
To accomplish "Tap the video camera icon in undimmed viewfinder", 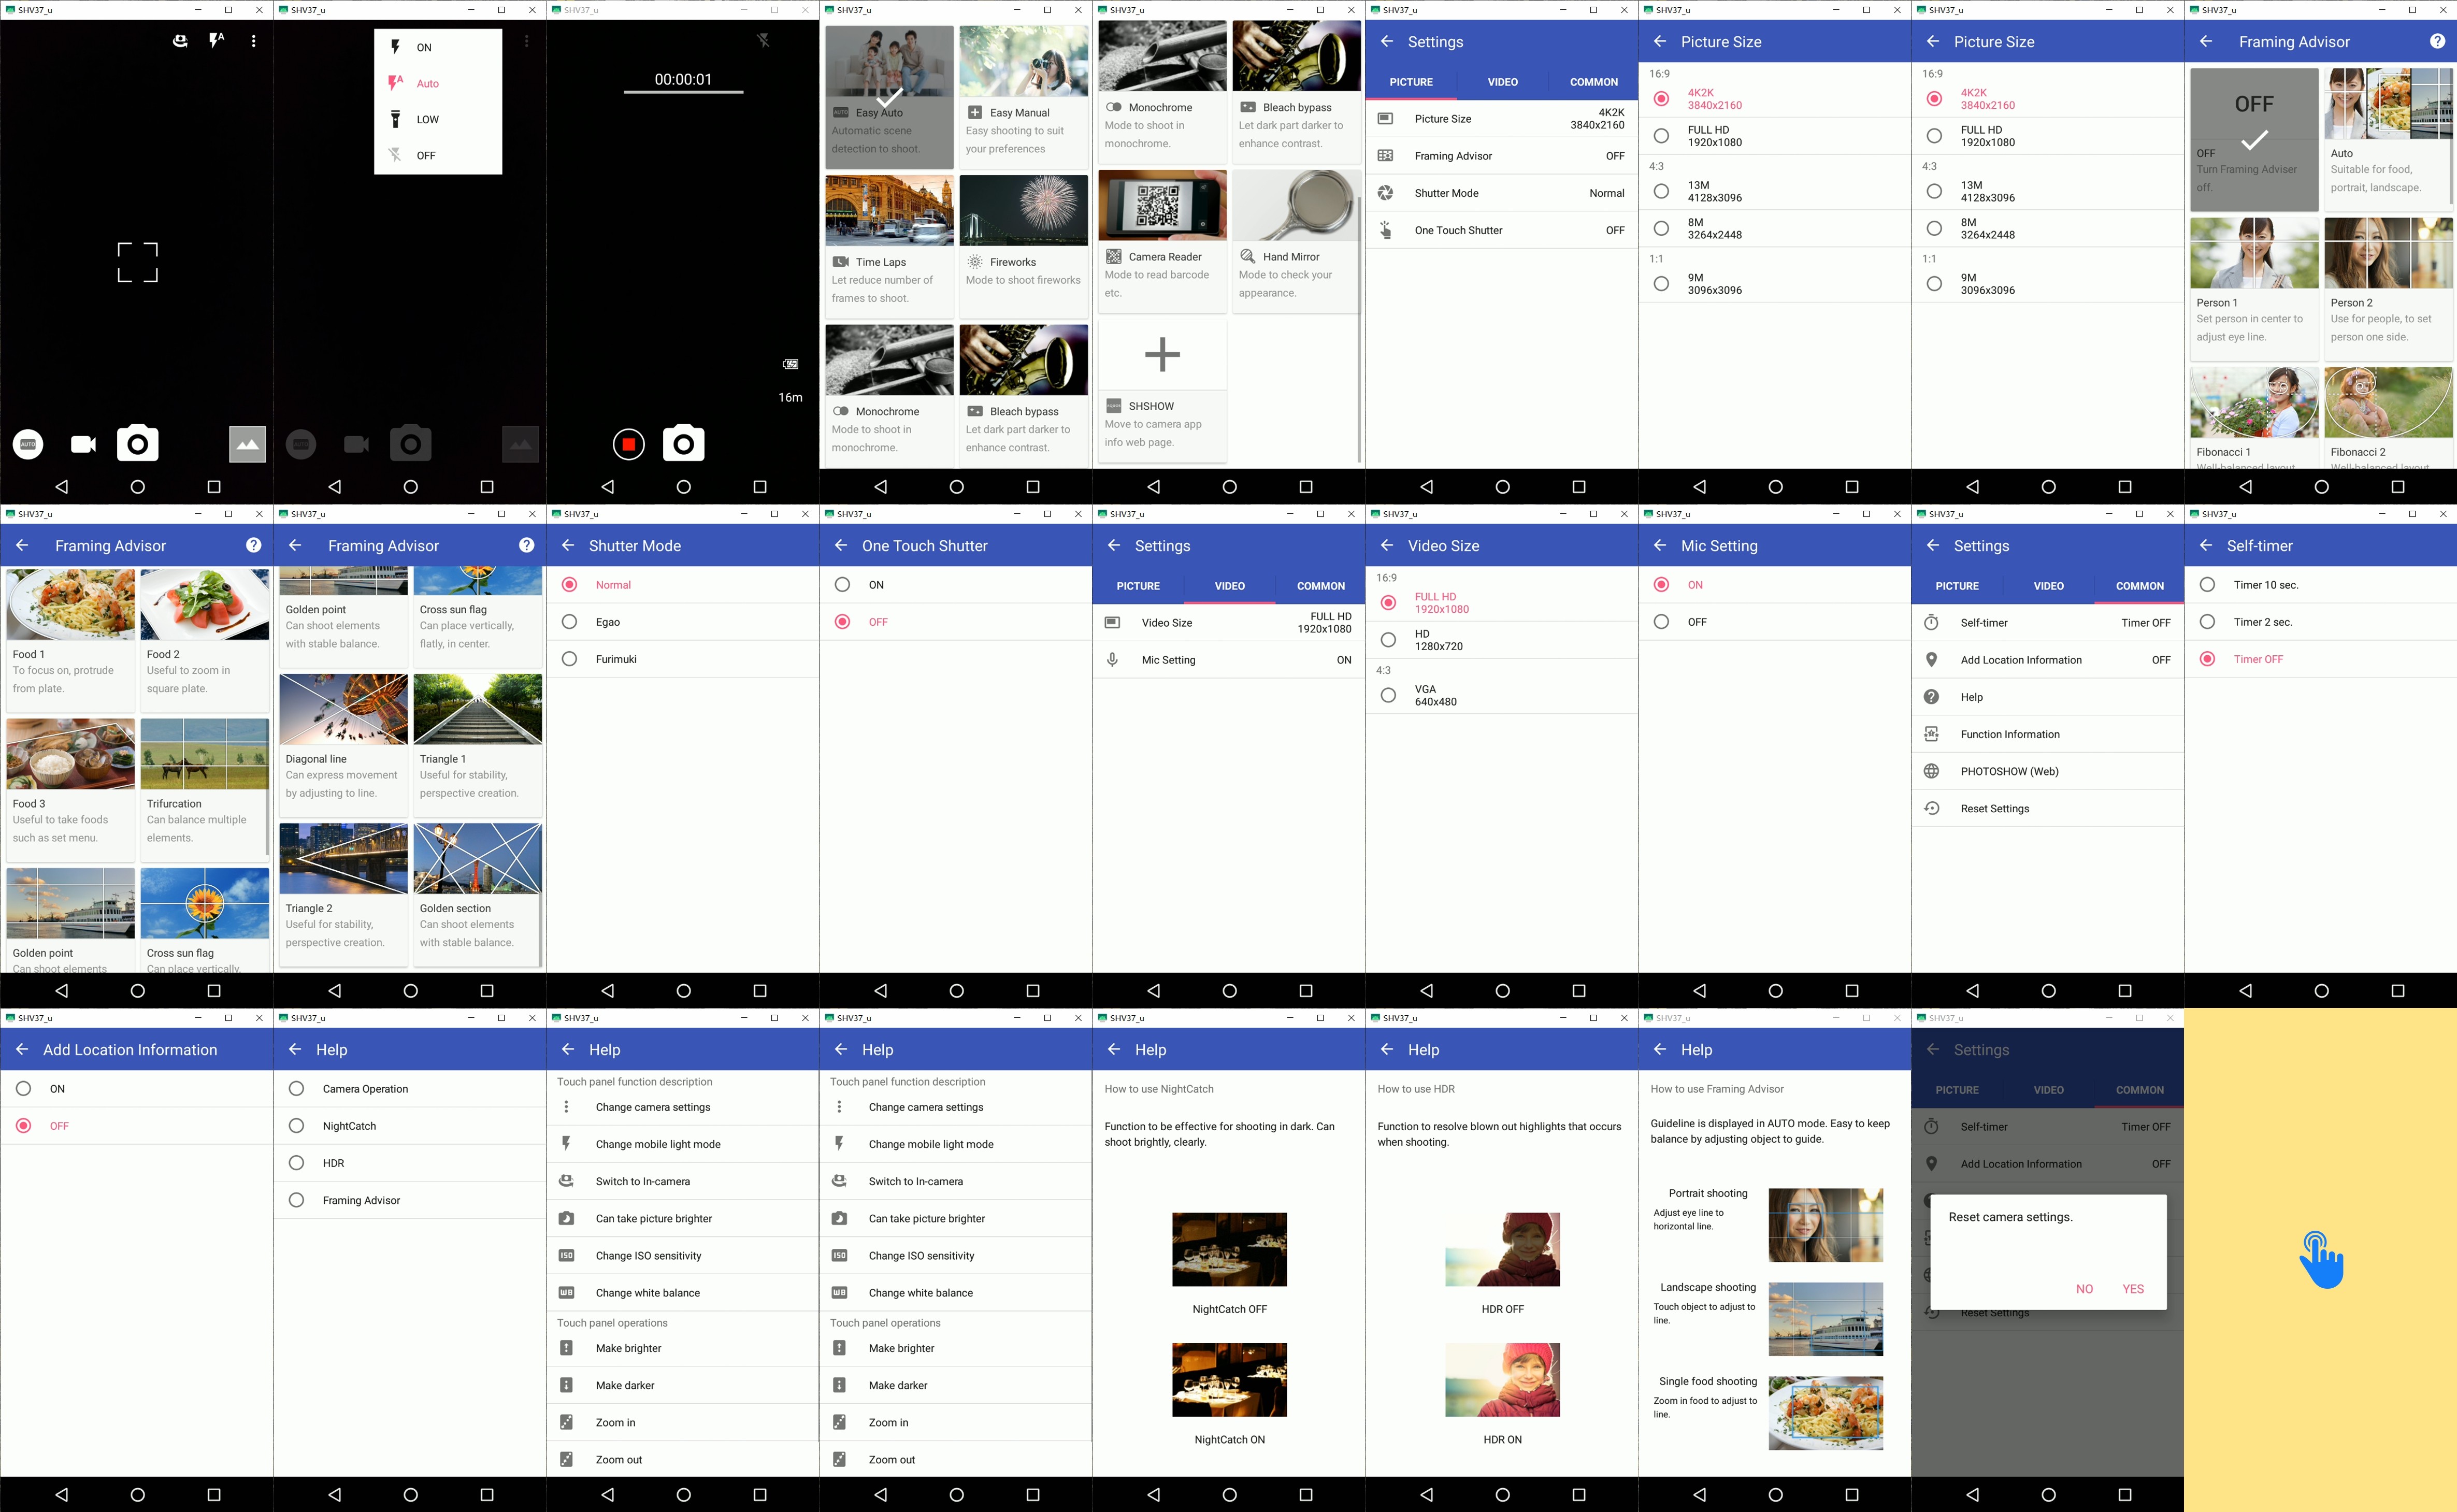I will (83, 444).
